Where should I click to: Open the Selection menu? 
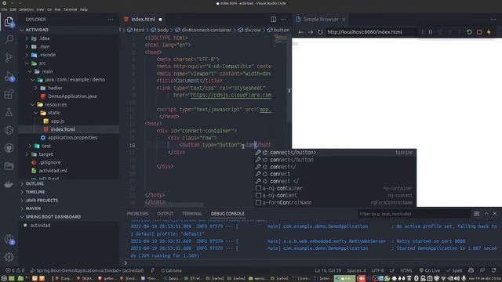point(26,9)
